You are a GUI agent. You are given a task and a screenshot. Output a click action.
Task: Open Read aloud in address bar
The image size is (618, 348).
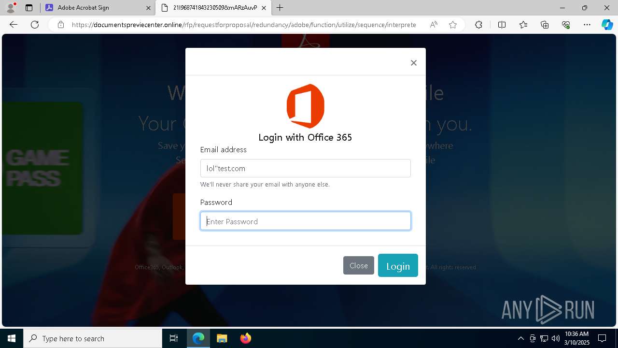[x=434, y=25]
